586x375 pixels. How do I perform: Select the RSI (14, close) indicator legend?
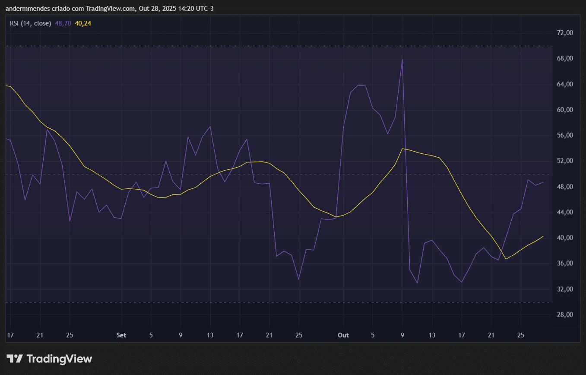pos(29,23)
